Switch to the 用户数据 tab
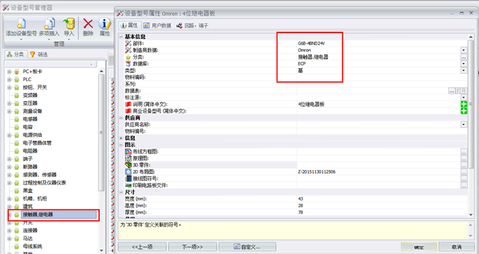The width and height of the screenshot is (479, 254). (158, 25)
